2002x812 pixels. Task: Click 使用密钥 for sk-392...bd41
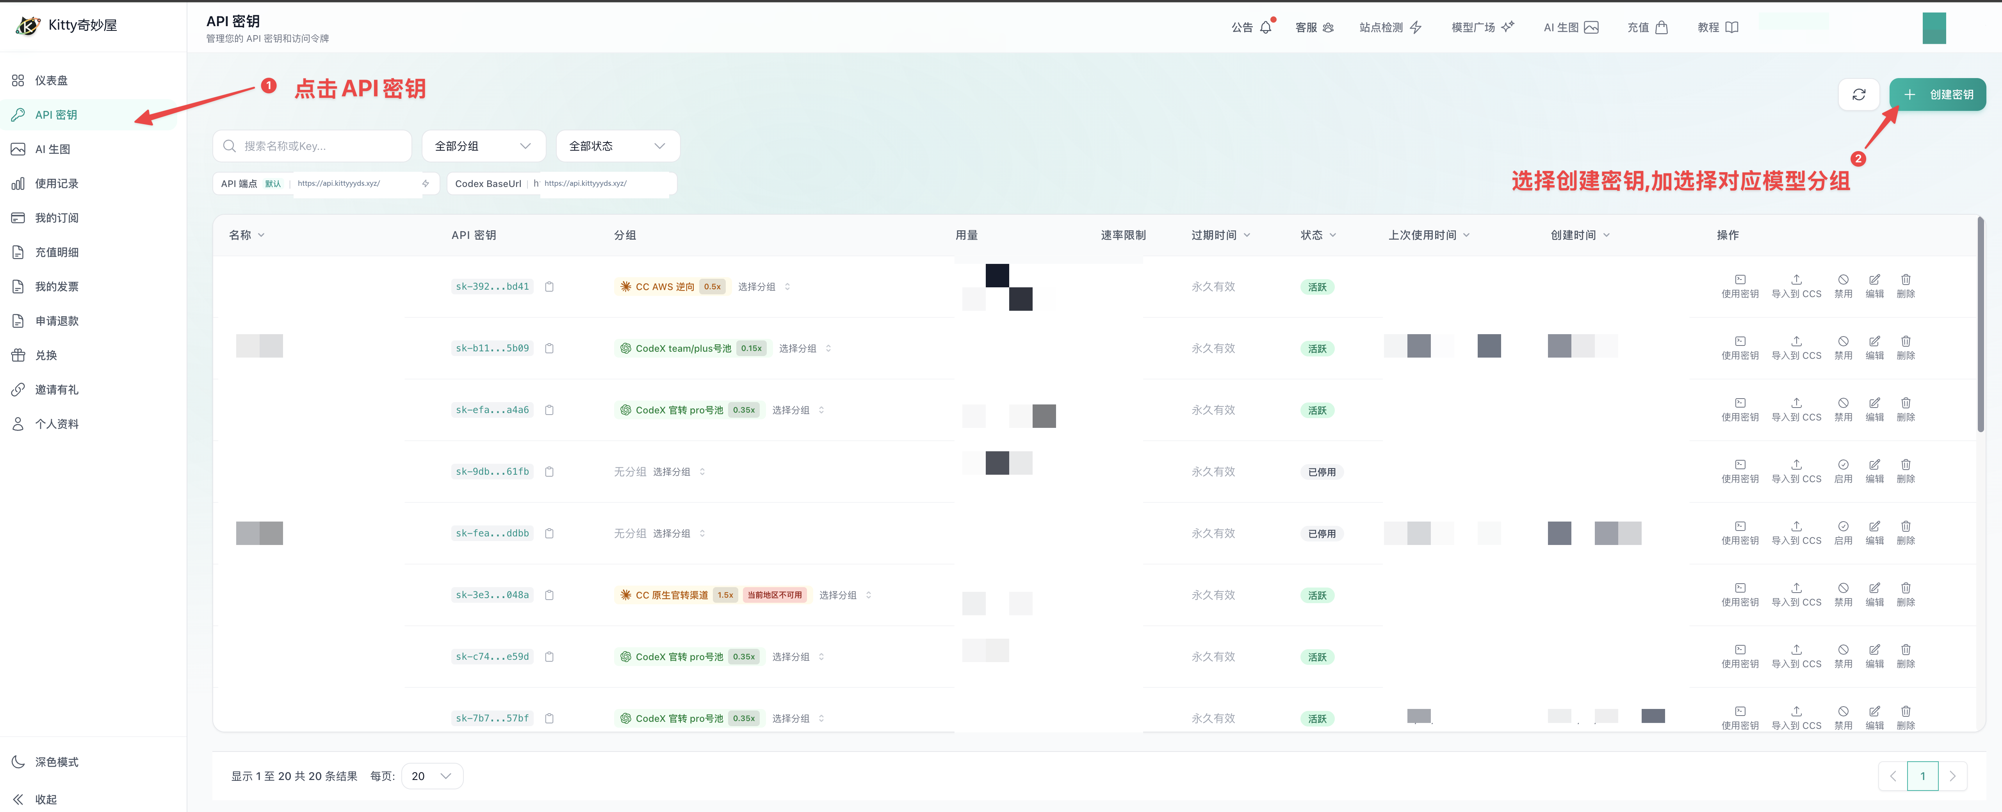1739,287
